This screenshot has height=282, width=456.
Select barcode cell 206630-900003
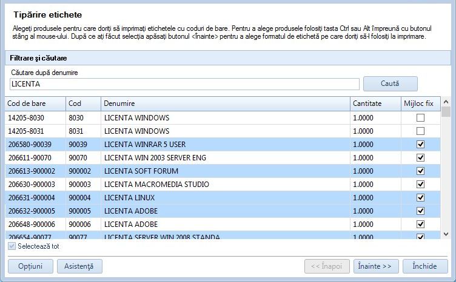coord(35,184)
